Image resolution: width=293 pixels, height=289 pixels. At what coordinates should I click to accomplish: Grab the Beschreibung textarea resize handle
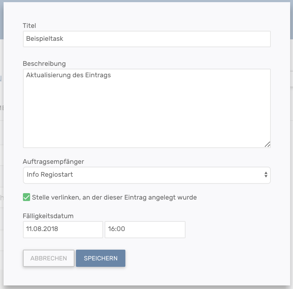pos(267,144)
